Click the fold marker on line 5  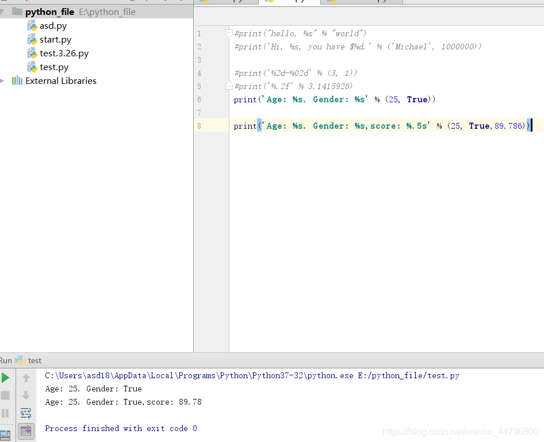tap(229, 86)
